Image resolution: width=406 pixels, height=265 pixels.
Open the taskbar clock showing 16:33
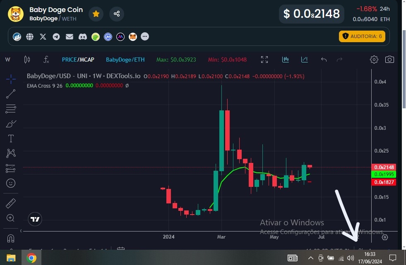(370, 258)
